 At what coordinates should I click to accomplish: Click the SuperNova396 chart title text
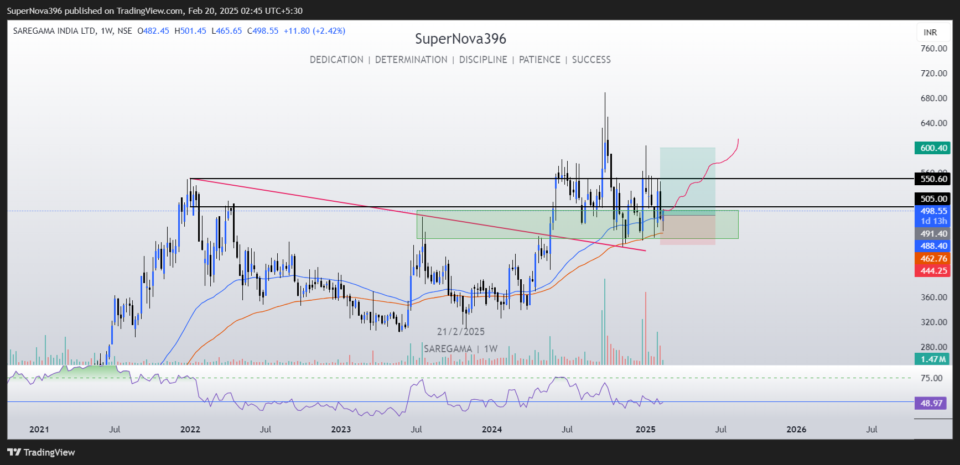pyautogui.click(x=460, y=39)
